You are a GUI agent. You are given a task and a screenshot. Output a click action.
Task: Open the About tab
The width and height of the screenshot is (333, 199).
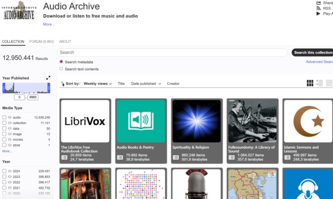[x=65, y=42]
